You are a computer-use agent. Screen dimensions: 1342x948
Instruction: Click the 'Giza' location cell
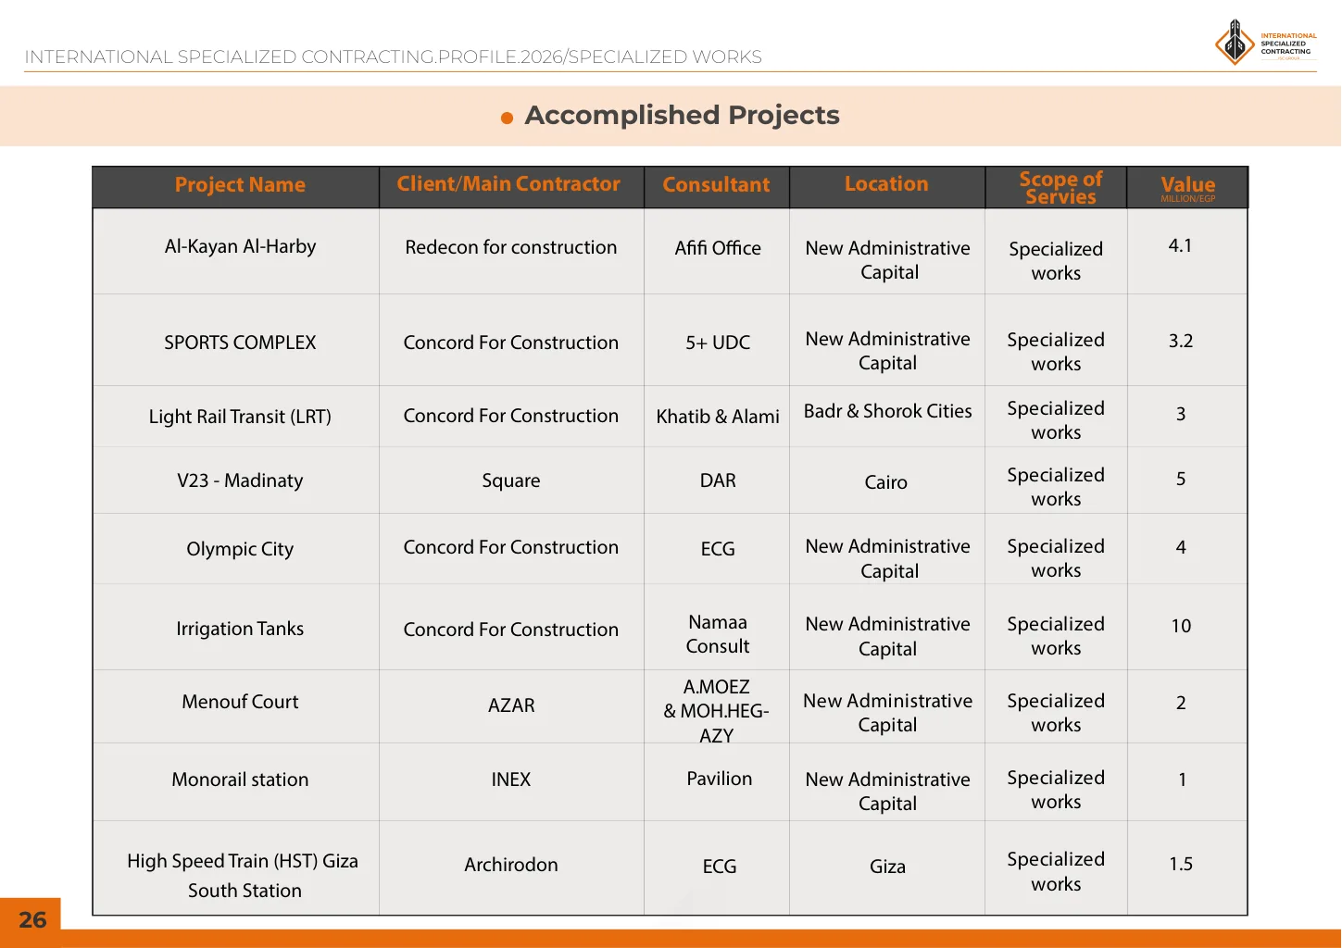point(887,867)
